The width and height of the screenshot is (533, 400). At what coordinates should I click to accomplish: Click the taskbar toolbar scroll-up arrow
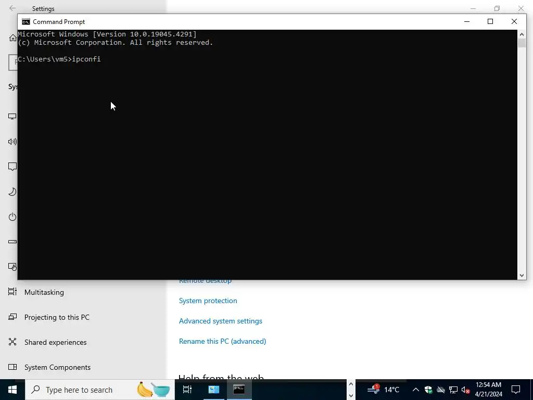[351, 384]
